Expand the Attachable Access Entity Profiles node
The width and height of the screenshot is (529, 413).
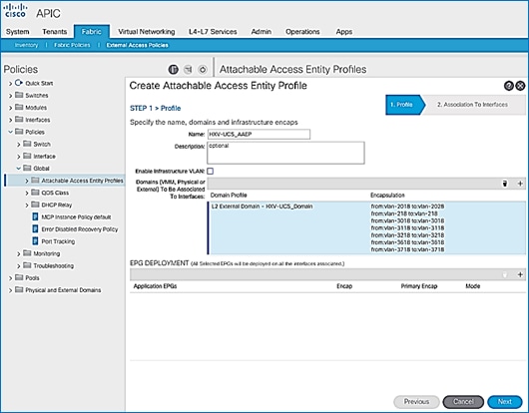27,181
